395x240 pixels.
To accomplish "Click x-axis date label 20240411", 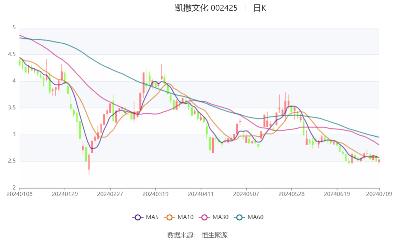I will click(201, 194).
